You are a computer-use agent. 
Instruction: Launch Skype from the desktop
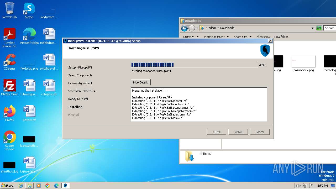coord(29,10)
